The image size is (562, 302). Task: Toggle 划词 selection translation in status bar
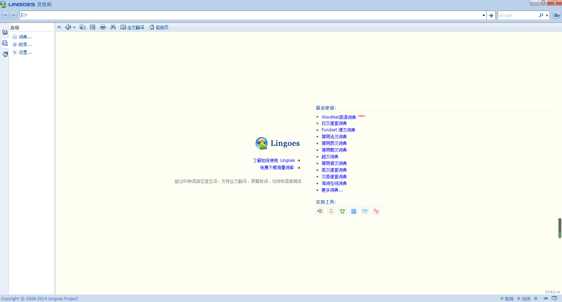click(524, 299)
